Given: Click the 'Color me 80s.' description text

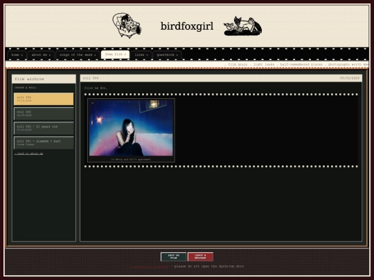Looking at the screenshot, I should (96, 88).
